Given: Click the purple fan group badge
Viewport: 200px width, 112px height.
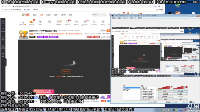Looking at the screenshot, I should 54,37.
